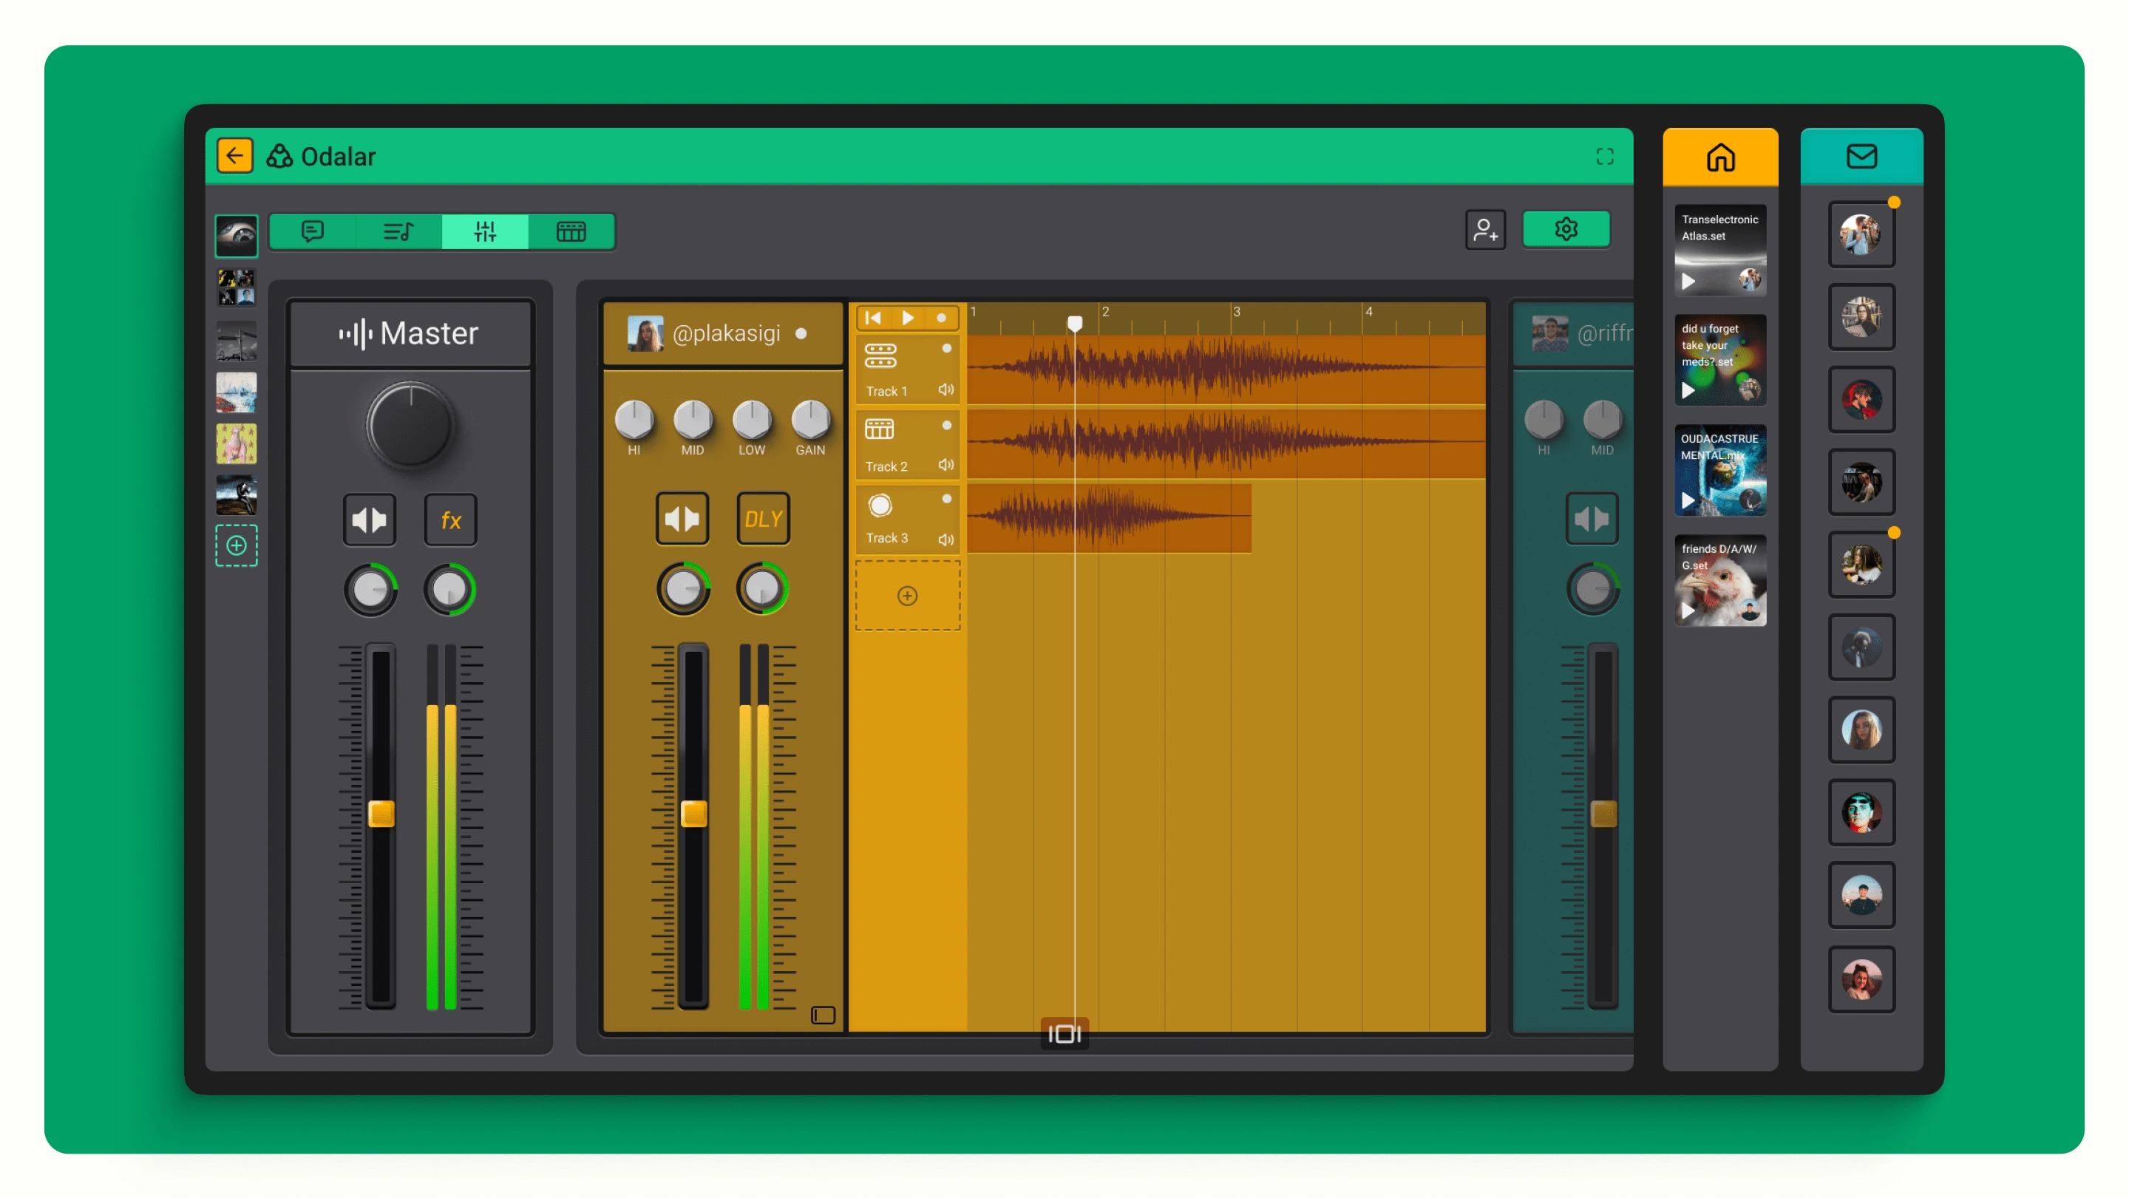Viewport: 2129px width, 1198px height.
Task: Play did u forget take your meds?.set
Action: click(x=1688, y=391)
